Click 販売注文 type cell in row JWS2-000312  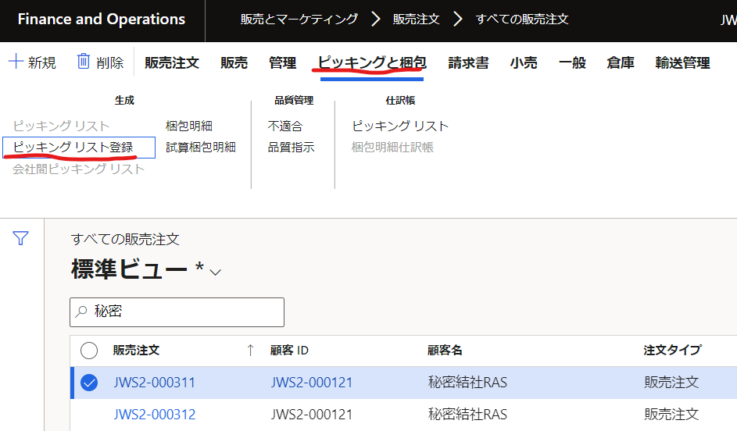[x=671, y=415]
